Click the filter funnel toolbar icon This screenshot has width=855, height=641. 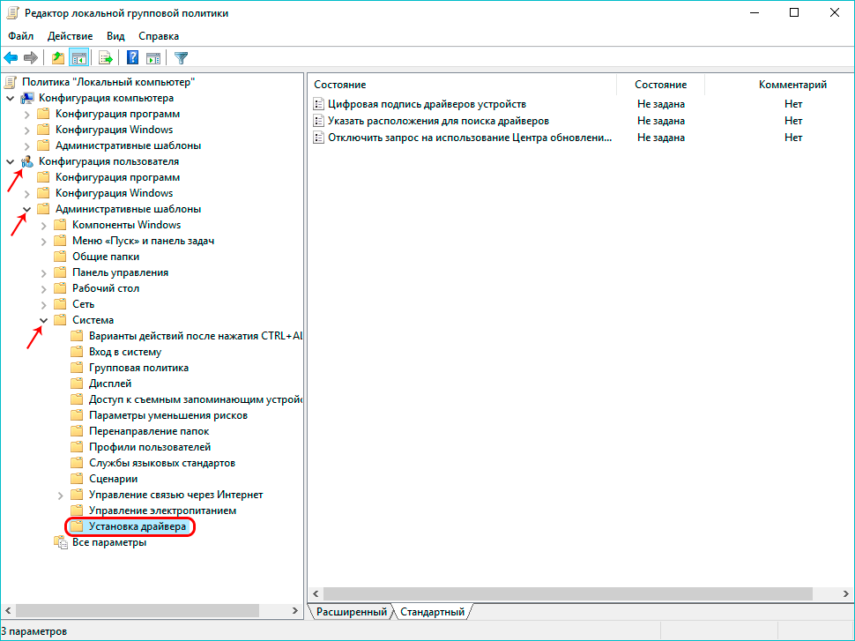pyautogui.click(x=181, y=57)
